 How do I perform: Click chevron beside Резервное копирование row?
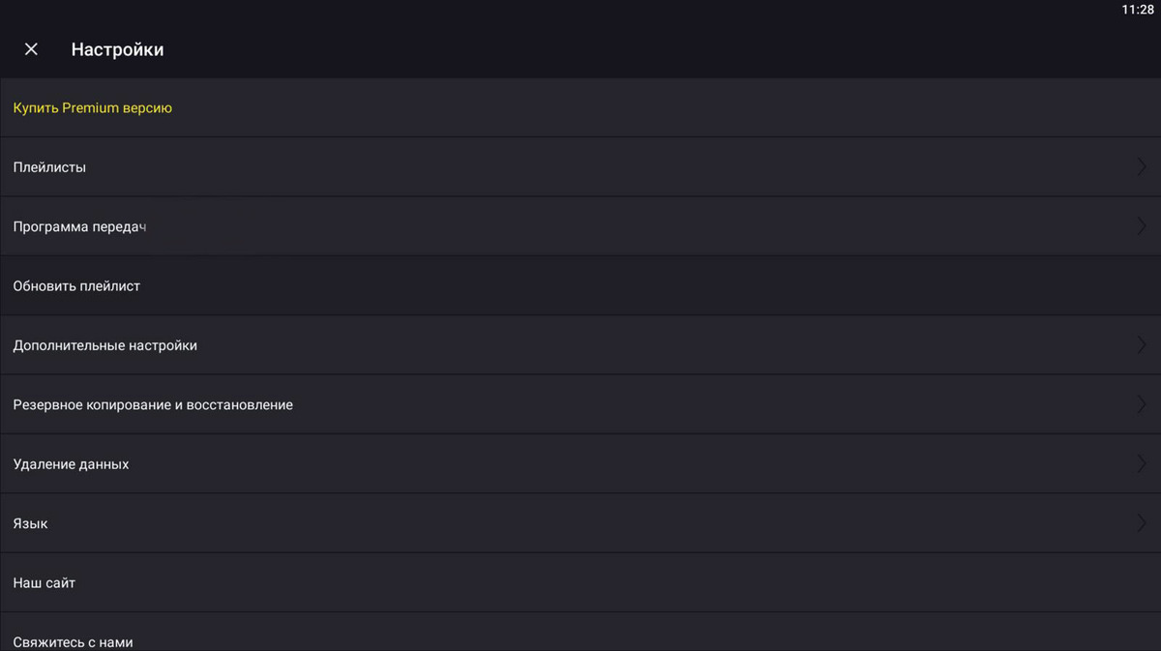[1142, 404]
